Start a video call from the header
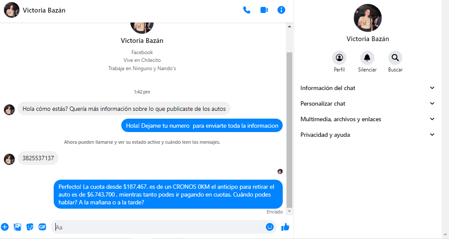 tap(264, 10)
